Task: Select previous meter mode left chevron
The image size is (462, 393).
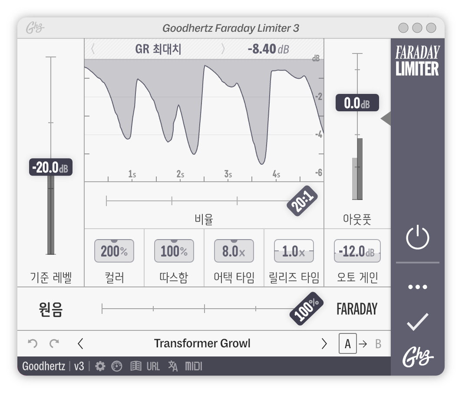Action: point(93,49)
